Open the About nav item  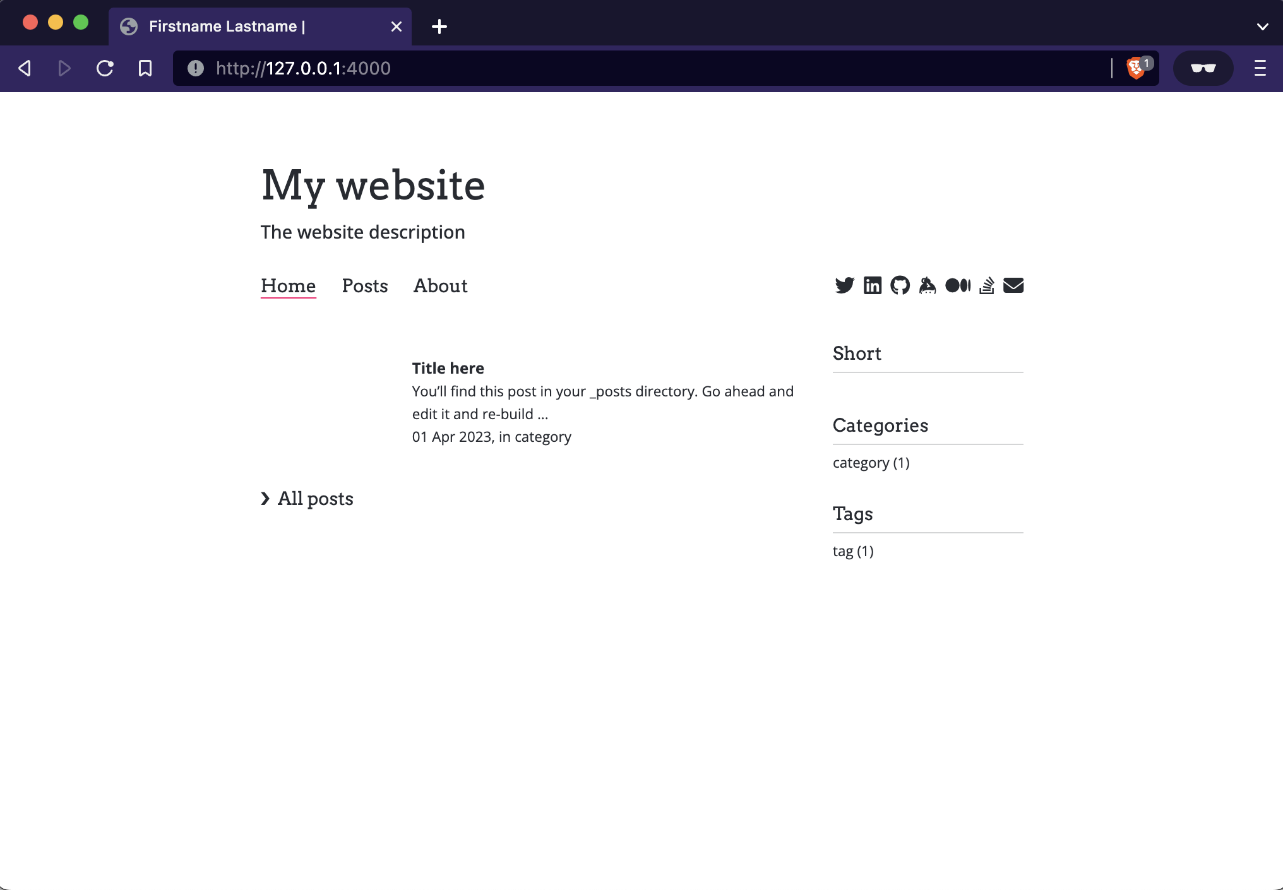pyautogui.click(x=440, y=286)
